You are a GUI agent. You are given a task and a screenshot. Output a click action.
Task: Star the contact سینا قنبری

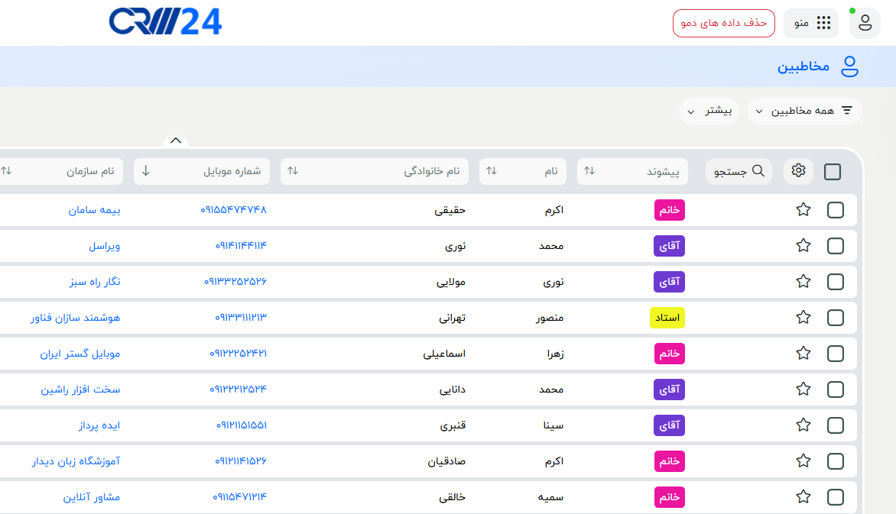803,425
